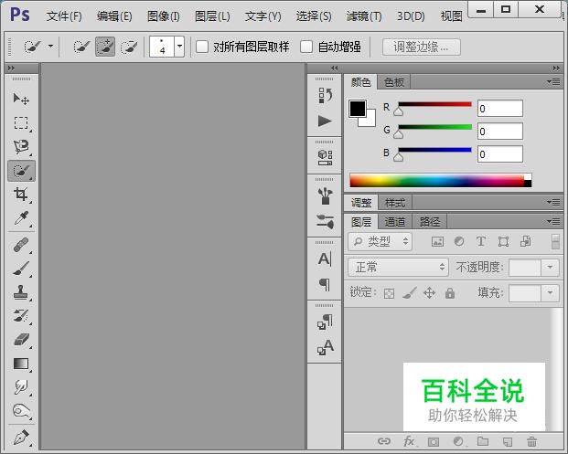Select the Rectangular Marquee tool
568x454 pixels.
point(21,122)
